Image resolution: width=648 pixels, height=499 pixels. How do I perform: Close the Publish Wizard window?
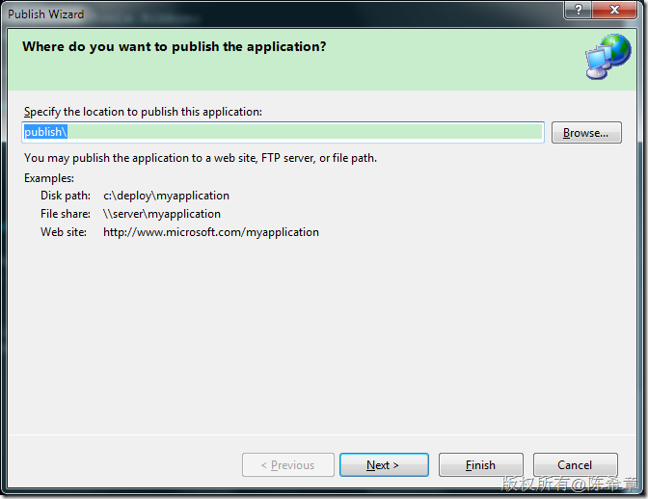[x=614, y=9]
